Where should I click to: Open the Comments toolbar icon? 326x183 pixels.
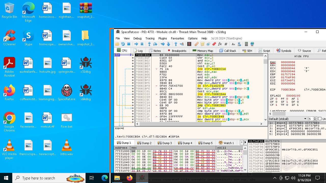202,44
